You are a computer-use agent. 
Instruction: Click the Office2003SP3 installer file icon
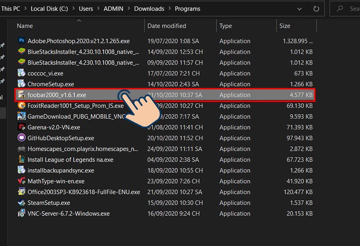coord(22,192)
